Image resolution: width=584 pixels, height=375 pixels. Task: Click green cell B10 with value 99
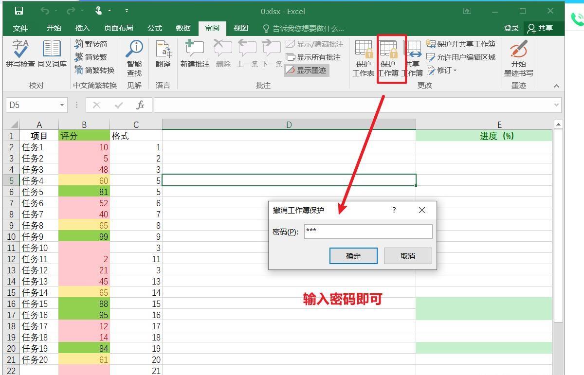[84, 237]
